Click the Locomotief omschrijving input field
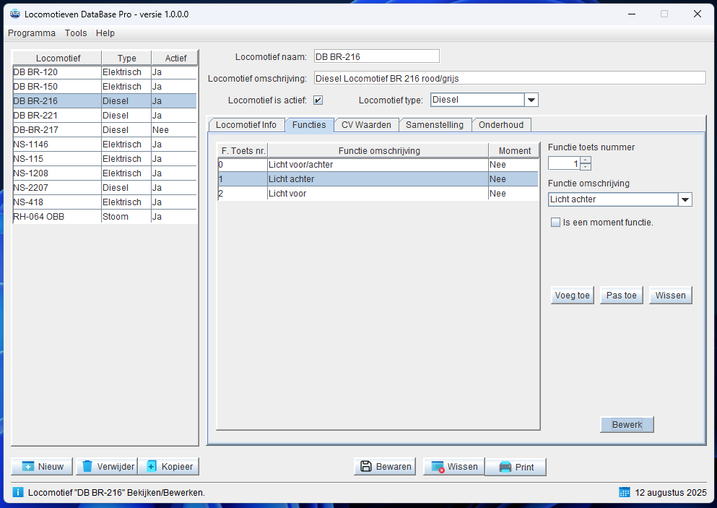717x508 pixels. [510, 78]
